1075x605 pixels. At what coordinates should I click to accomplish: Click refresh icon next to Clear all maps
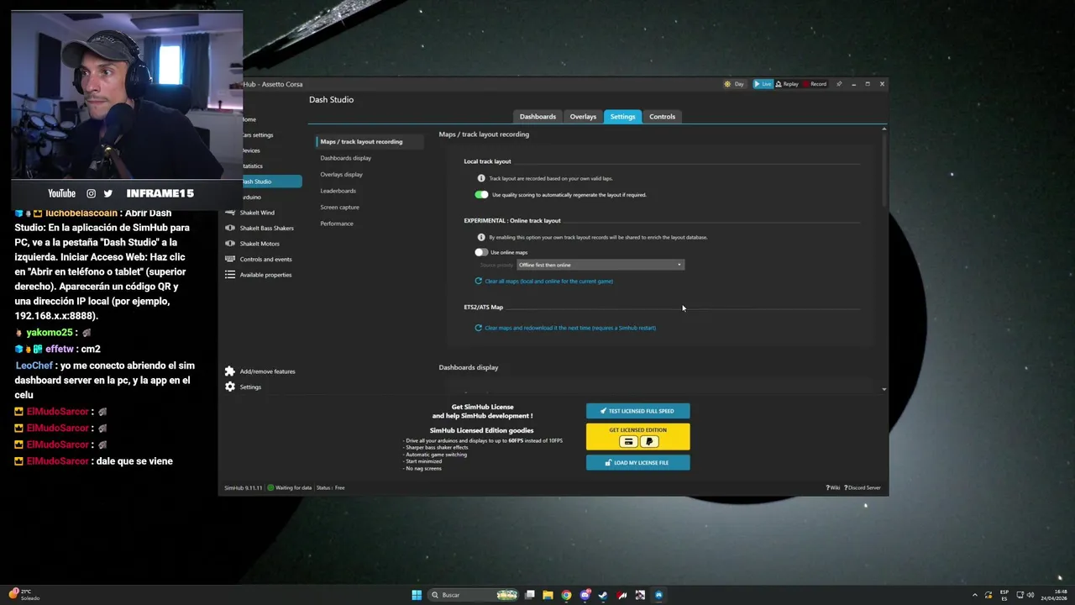479,281
